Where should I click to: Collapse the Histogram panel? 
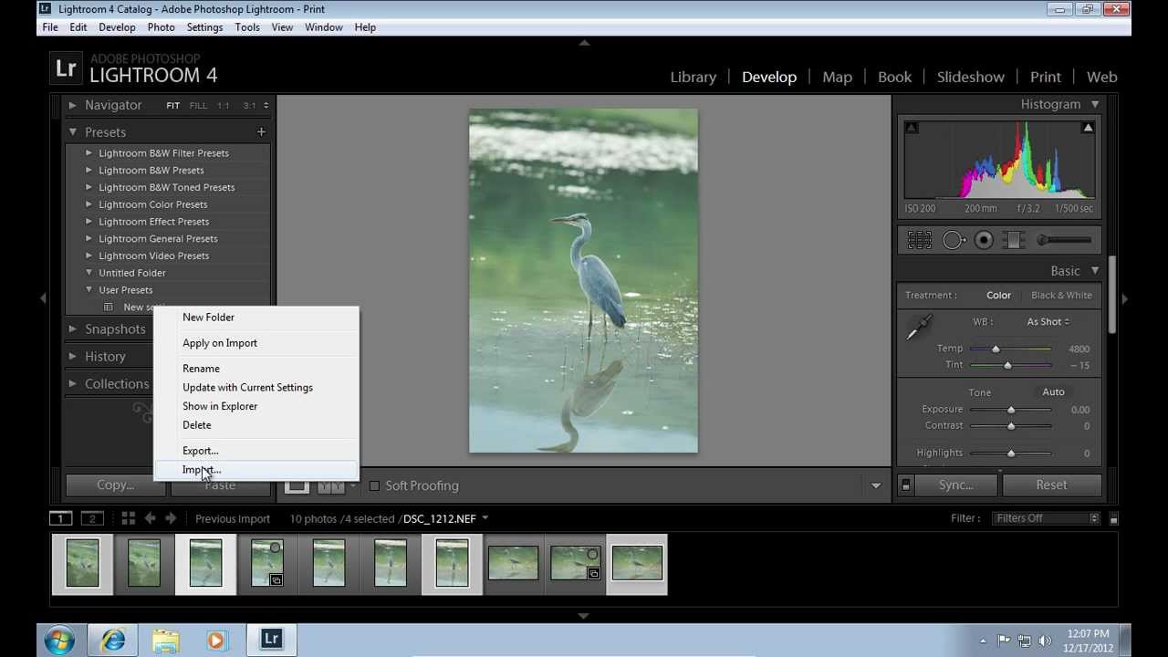(1095, 104)
